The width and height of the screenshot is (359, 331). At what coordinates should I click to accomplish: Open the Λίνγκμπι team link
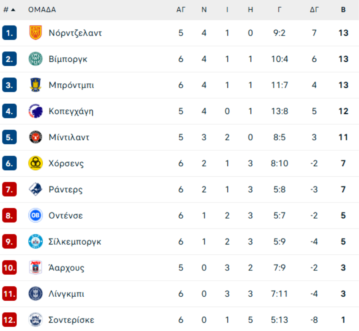[66, 294]
